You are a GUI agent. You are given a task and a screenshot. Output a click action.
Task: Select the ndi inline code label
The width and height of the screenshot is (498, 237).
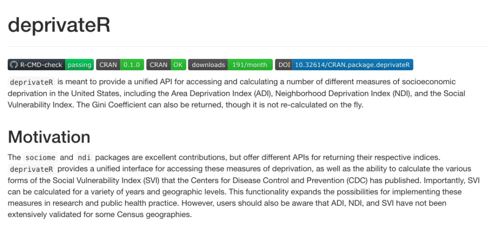84,158
